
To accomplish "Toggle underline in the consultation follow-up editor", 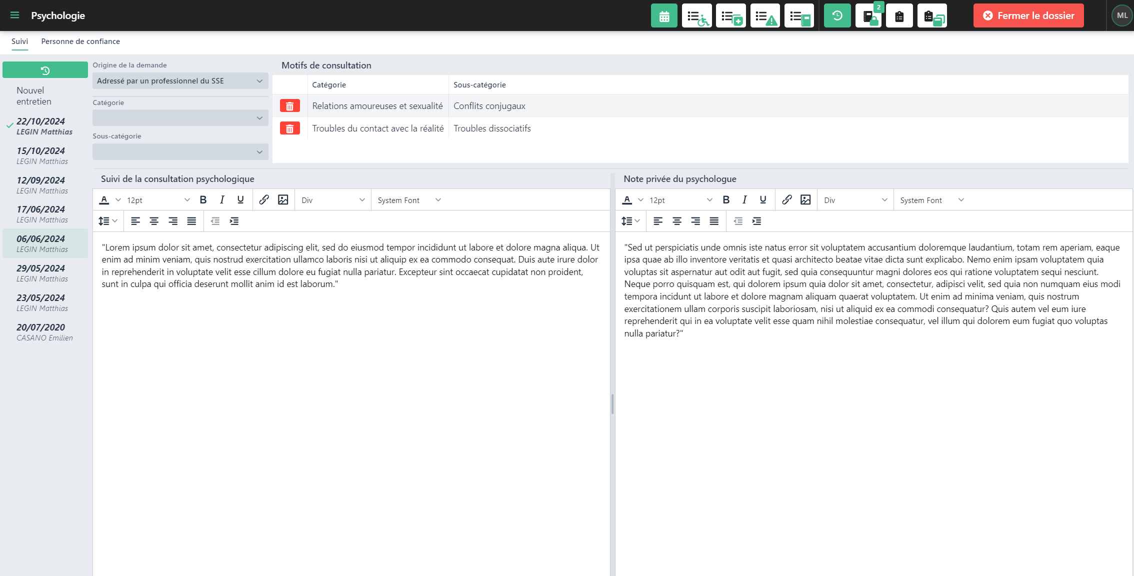I will (240, 200).
